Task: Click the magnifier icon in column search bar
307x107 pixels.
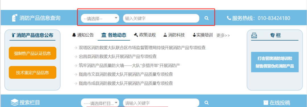Action: tap(206, 102)
